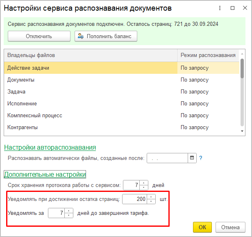252x237 pixels.
Task: Focus the auto-recognition date input field
Action: [x=167, y=158]
